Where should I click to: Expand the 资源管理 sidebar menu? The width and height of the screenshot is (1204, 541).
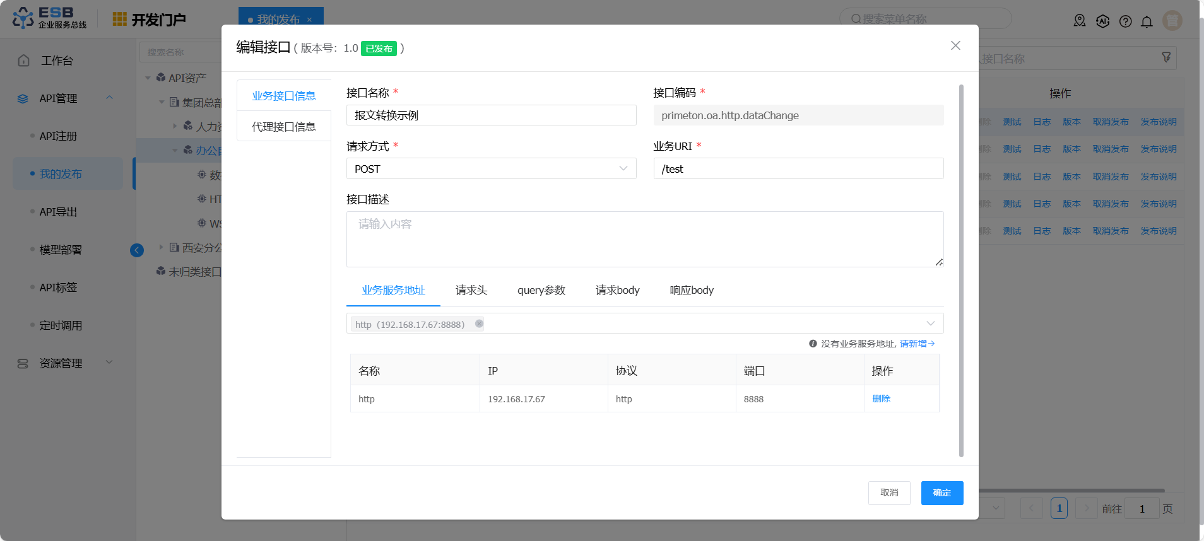(109, 363)
